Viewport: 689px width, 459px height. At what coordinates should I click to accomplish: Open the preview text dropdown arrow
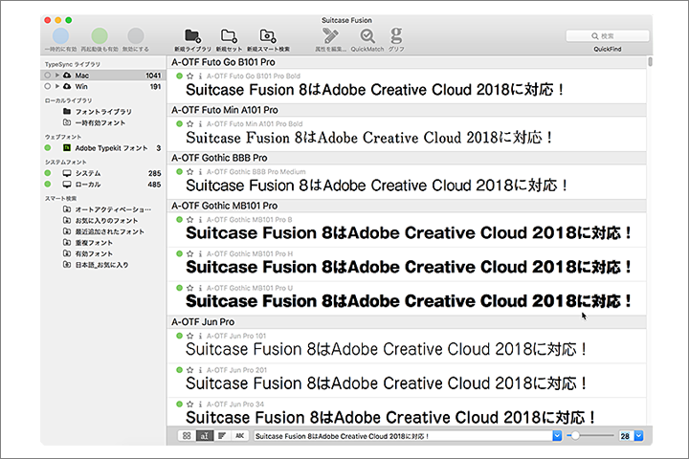coord(557,436)
